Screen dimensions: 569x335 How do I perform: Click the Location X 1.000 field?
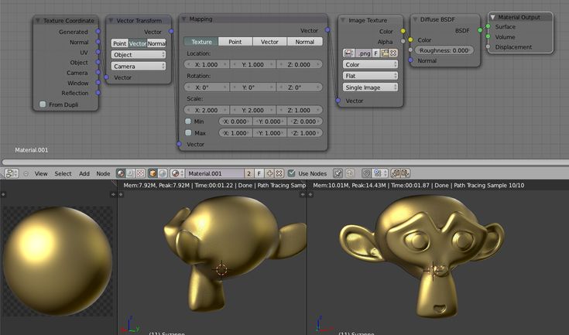(207, 64)
